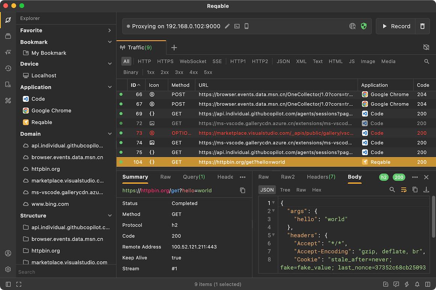Copy the response body content
This screenshot has height=290, width=436.
tap(415, 189)
